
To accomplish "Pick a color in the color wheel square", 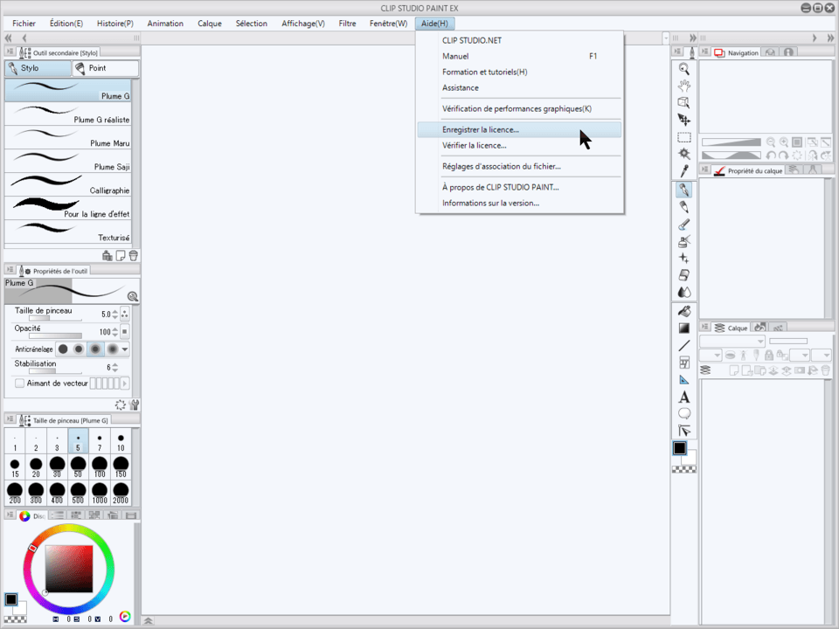I will [x=69, y=569].
